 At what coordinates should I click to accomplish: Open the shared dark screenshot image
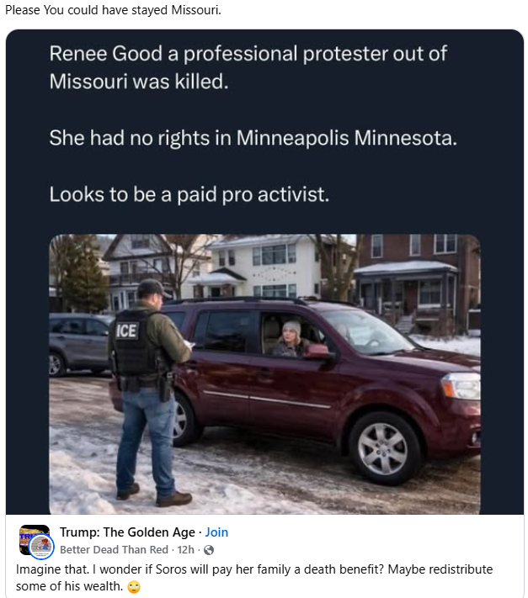click(264, 272)
